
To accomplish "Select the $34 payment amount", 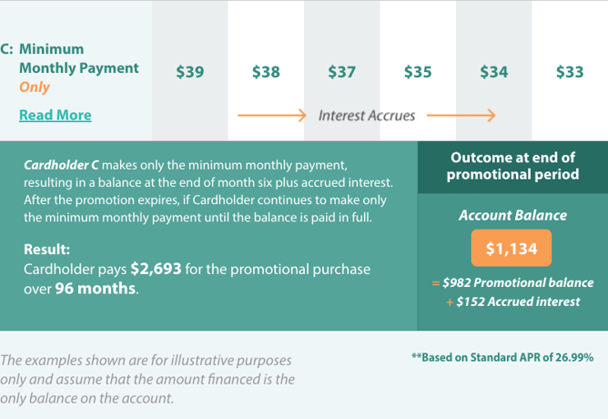I will click(x=494, y=72).
